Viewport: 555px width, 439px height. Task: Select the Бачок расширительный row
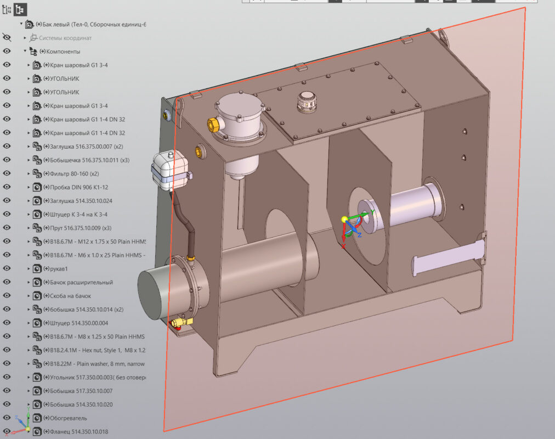coord(78,282)
